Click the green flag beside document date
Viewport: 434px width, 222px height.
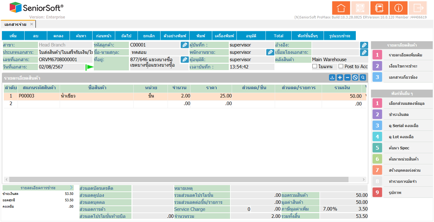[89, 67]
